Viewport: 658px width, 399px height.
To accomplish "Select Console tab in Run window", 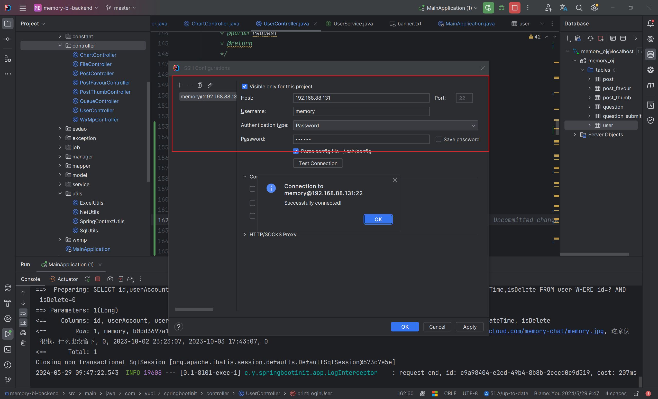I will click(x=30, y=279).
